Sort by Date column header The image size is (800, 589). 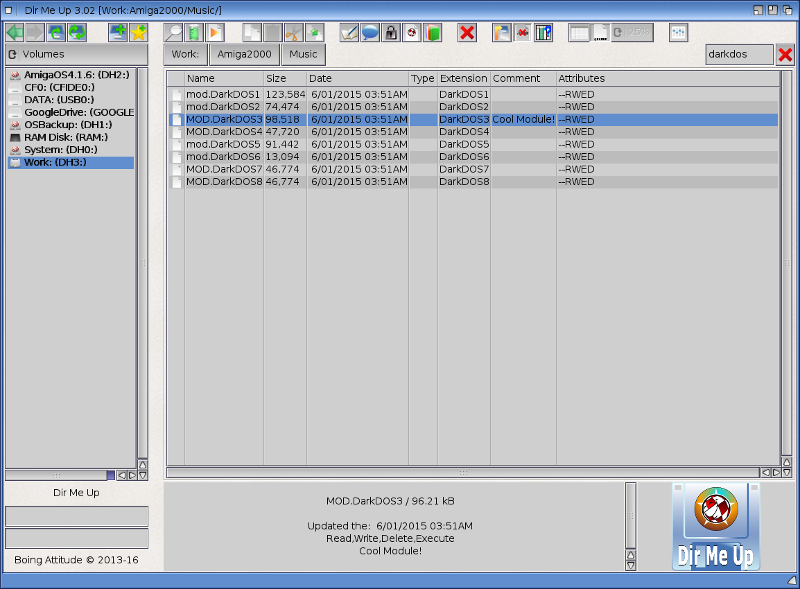tap(358, 78)
